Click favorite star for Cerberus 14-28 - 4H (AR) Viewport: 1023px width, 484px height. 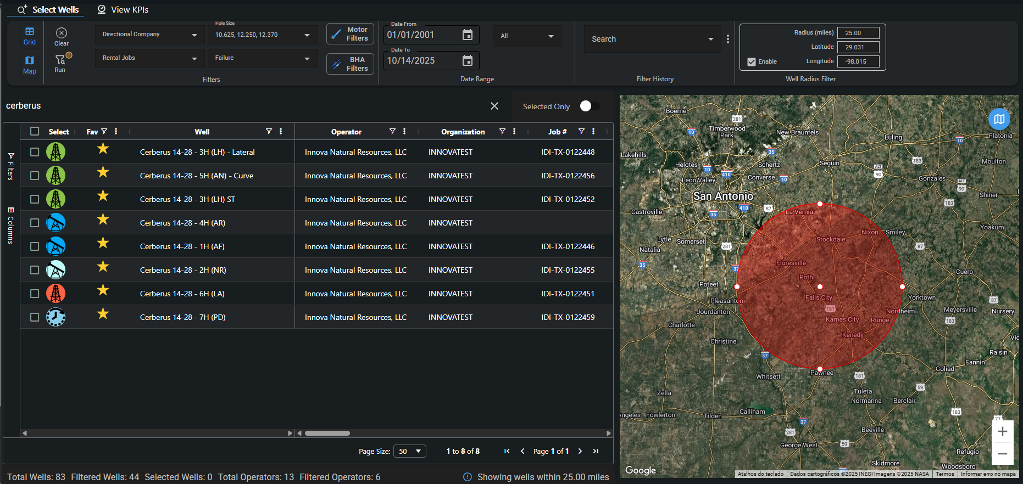(x=103, y=220)
